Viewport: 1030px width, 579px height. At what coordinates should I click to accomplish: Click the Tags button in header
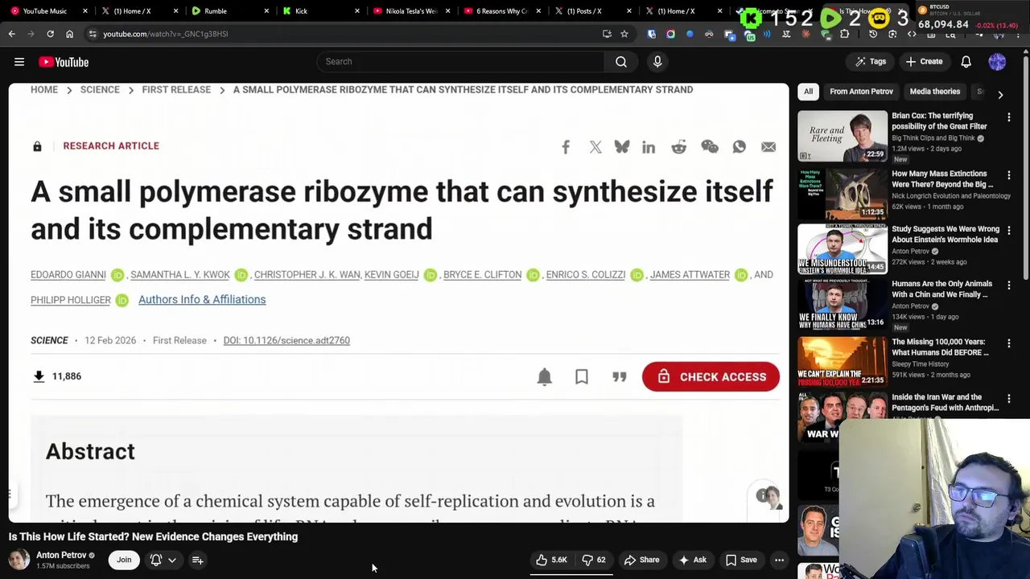click(871, 62)
